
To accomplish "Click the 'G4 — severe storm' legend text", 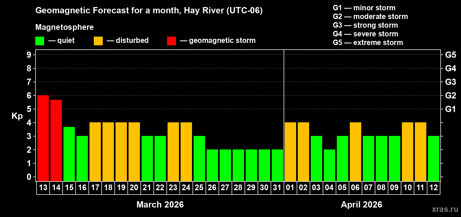I will coord(366,34).
